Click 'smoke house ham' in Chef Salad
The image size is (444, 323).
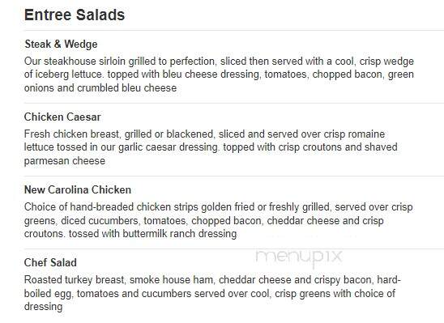(172, 280)
